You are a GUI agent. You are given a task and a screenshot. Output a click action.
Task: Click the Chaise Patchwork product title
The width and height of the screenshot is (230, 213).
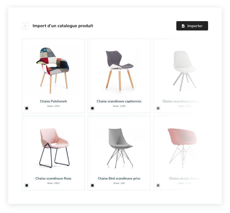click(x=53, y=101)
